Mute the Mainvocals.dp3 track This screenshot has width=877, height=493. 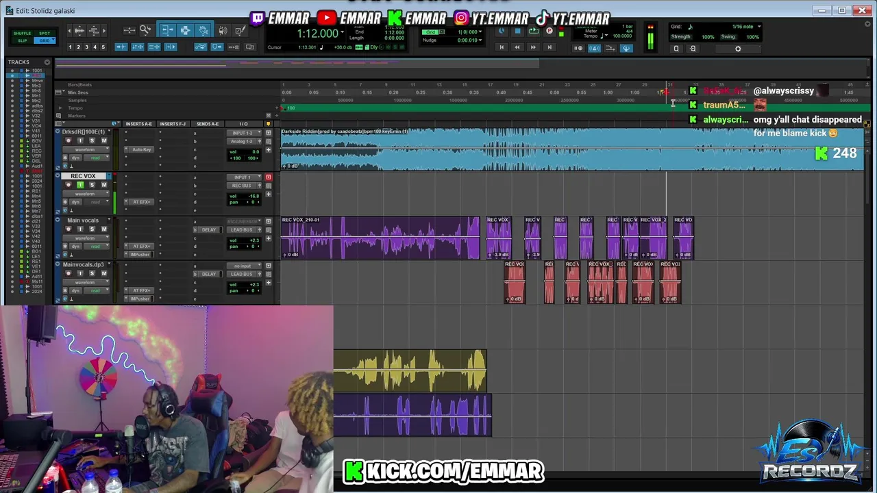[x=104, y=273]
